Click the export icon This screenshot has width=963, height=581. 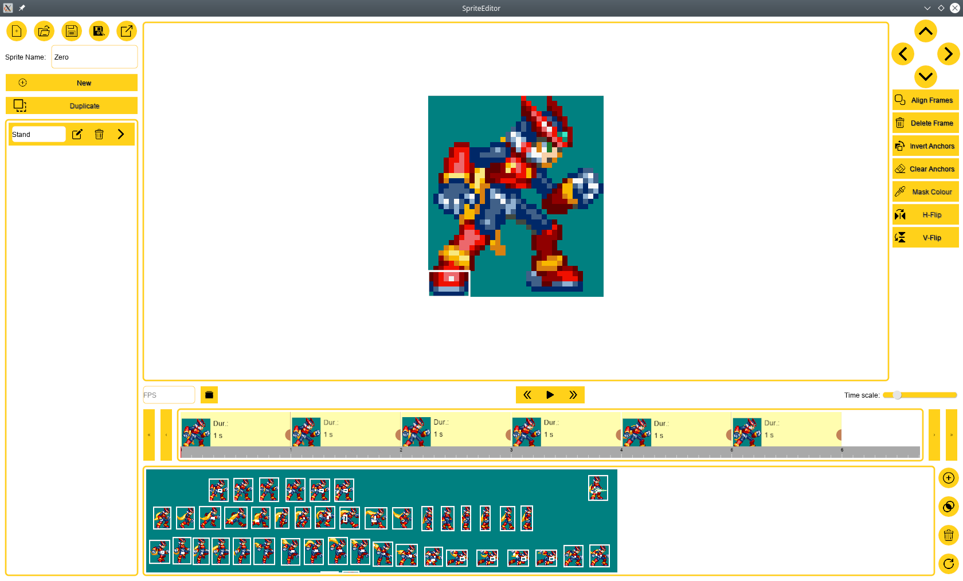[127, 31]
